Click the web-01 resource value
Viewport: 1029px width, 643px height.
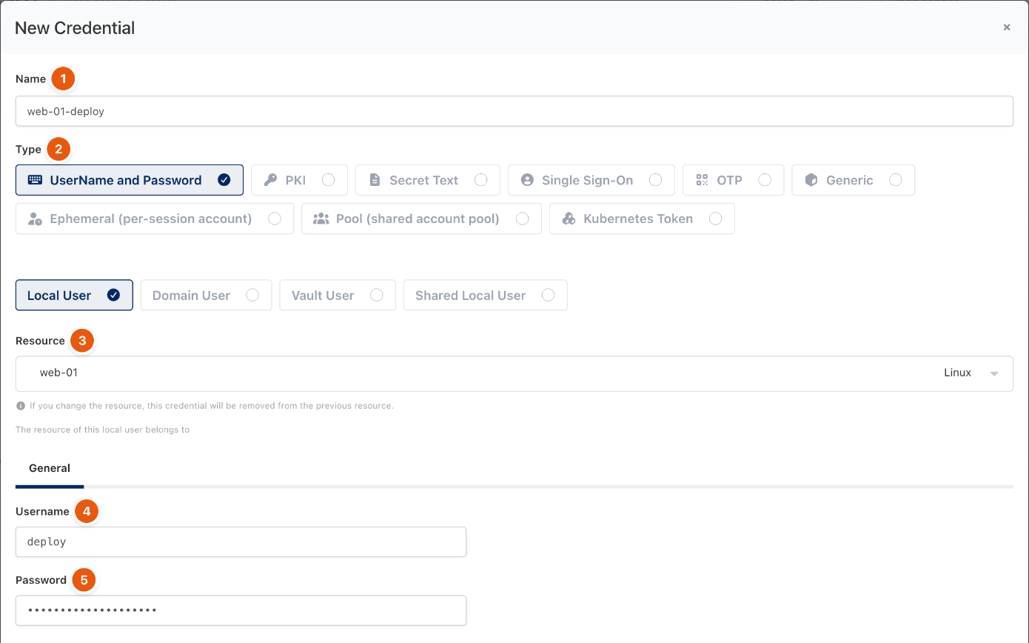[x=58, y=373]
